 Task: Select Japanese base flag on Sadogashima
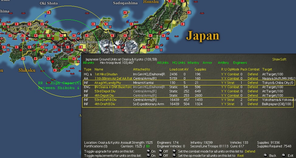pyautogui.click(x=125, y=12)
